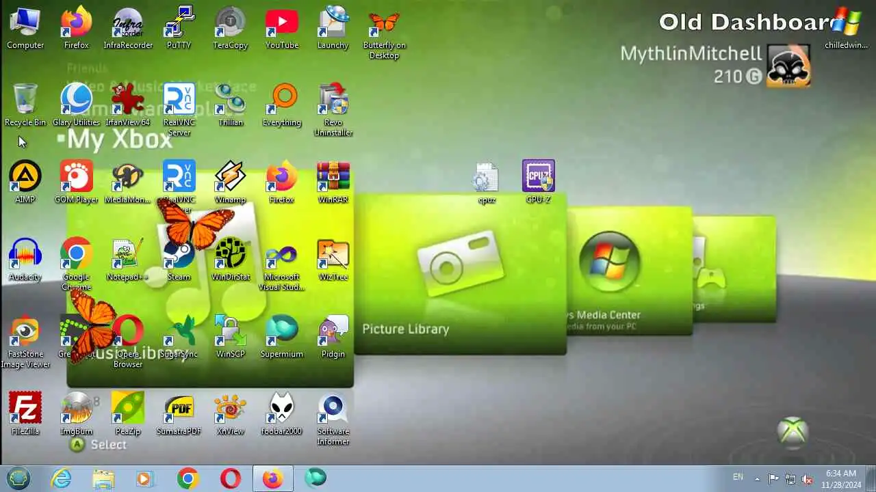
Task: Open WinDirStat shortcut
Action: click(230, 260)
